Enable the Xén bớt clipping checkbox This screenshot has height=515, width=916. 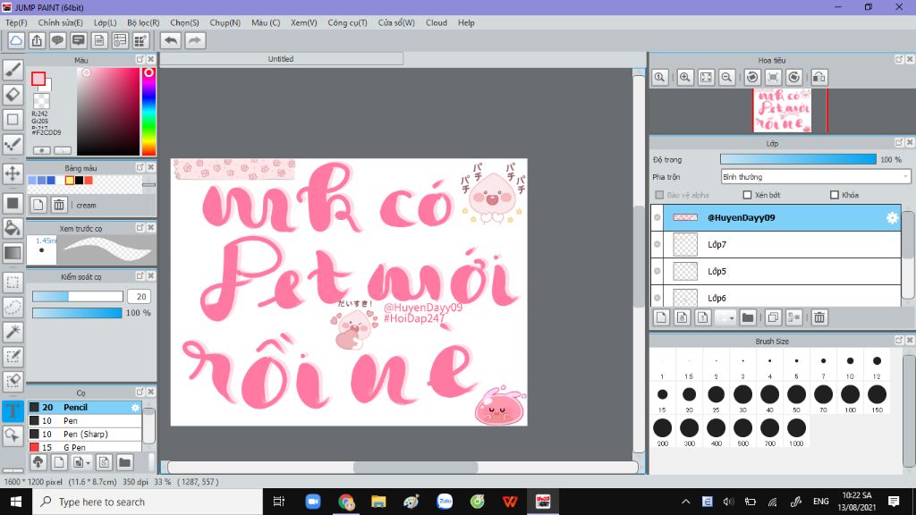(x=748, y=195)
